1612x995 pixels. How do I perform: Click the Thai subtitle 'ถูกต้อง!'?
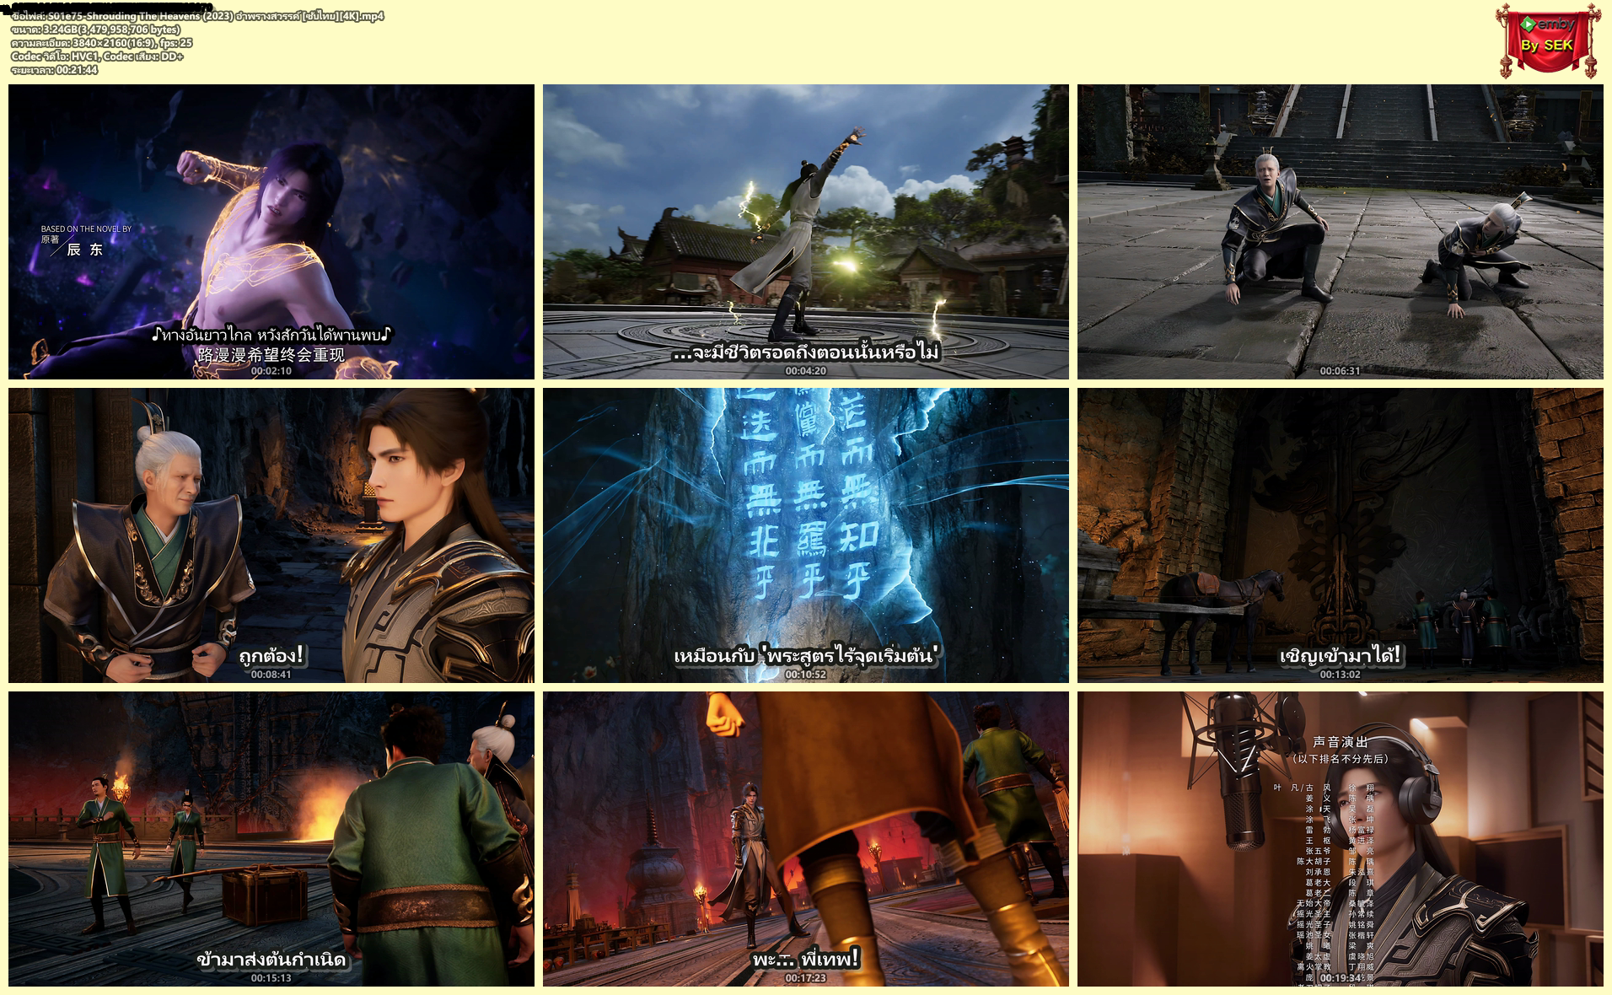271,655
